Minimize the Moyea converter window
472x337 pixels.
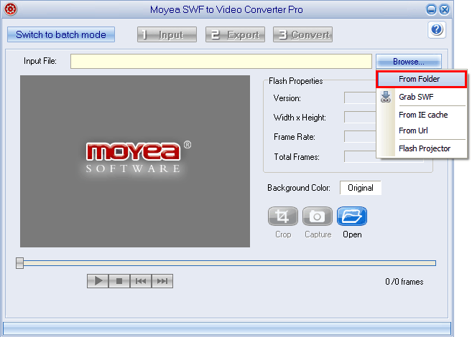431,9
